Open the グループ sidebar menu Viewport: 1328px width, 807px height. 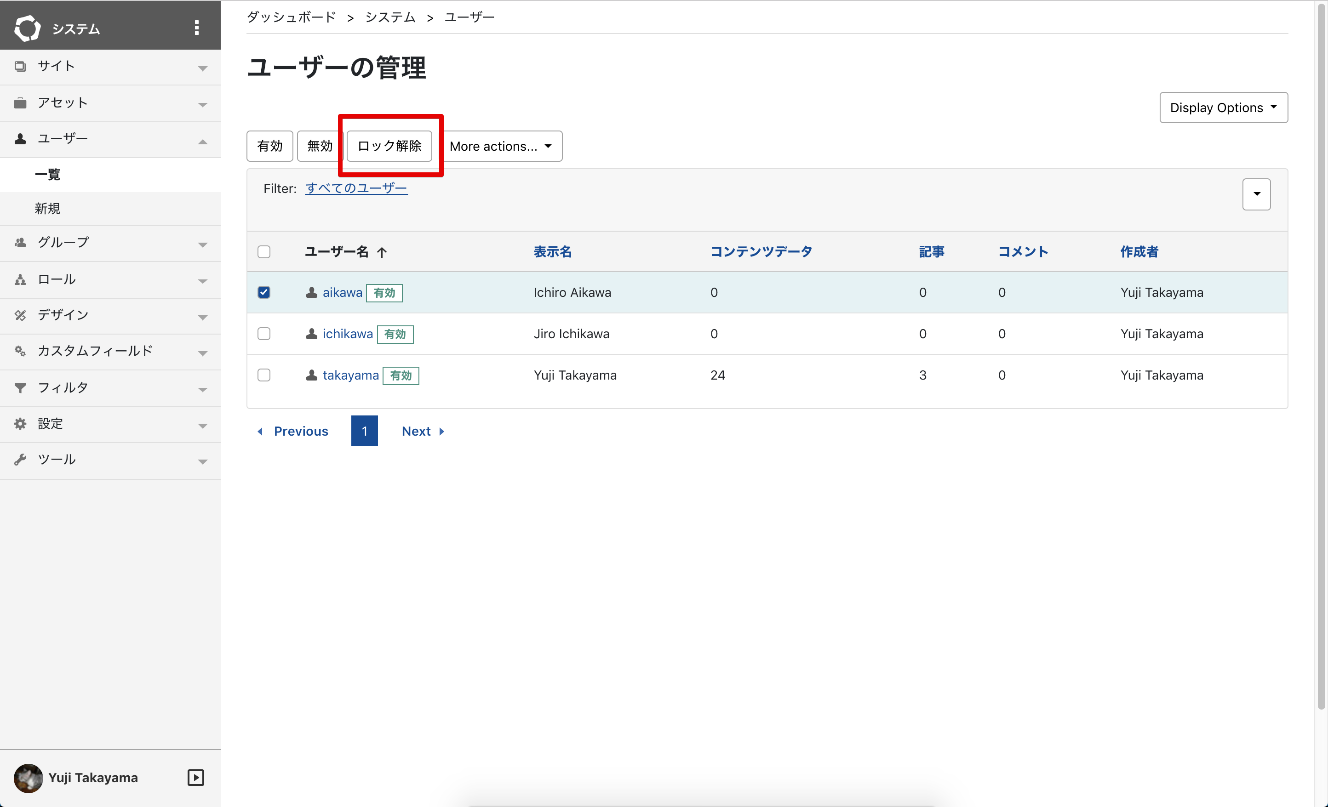click(110, 243)
